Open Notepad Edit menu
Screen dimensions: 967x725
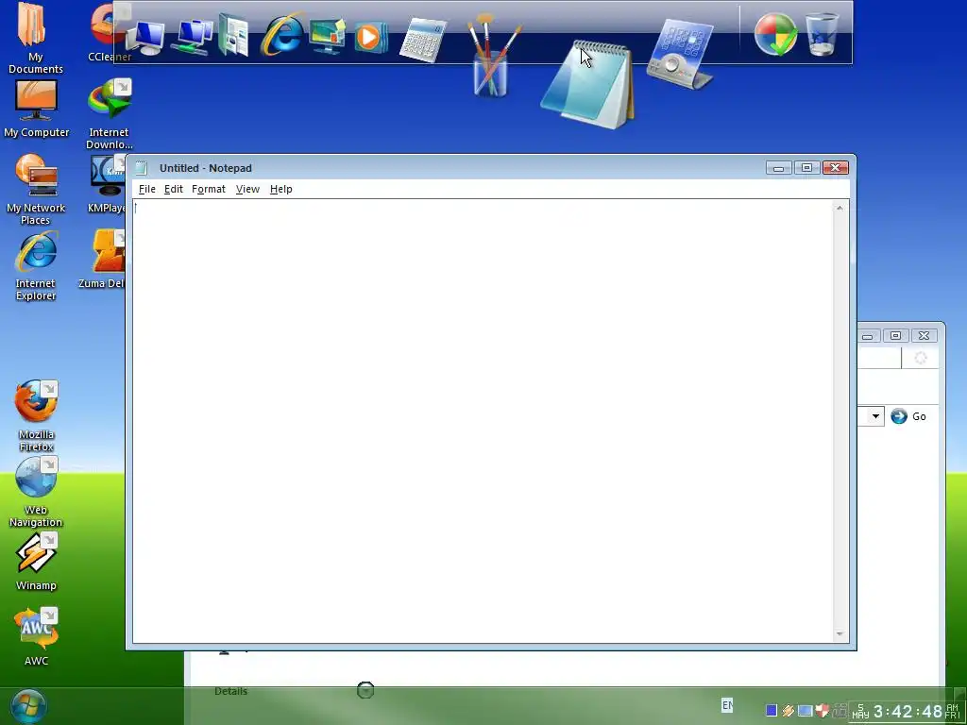[174, 189]
